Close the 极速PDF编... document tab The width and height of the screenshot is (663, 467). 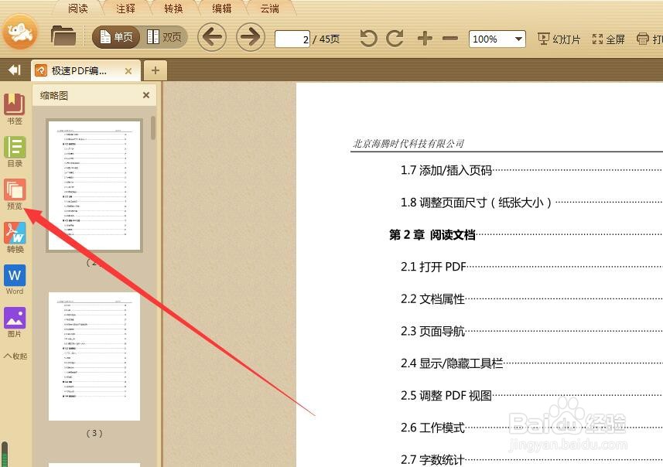point(128,71)
